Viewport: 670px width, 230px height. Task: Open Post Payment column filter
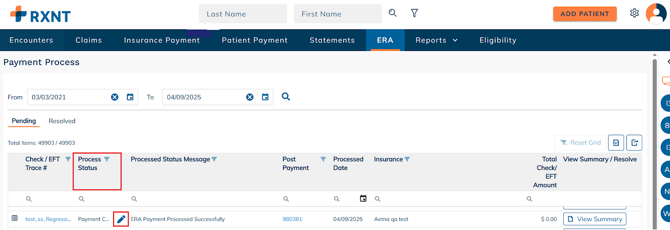pyautogui.click(x=323, y=159)
